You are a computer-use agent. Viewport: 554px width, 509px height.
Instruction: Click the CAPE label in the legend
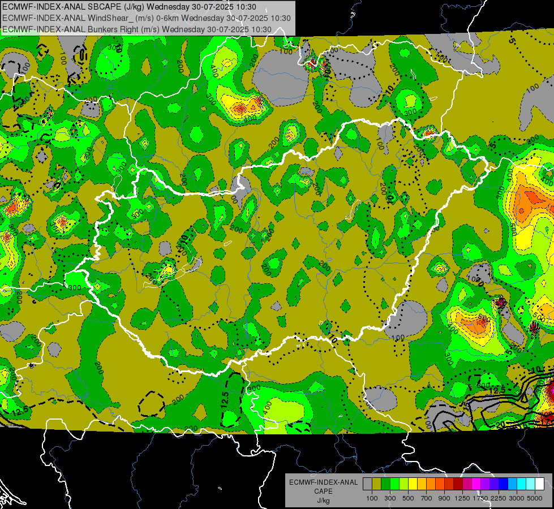(323, 491)
